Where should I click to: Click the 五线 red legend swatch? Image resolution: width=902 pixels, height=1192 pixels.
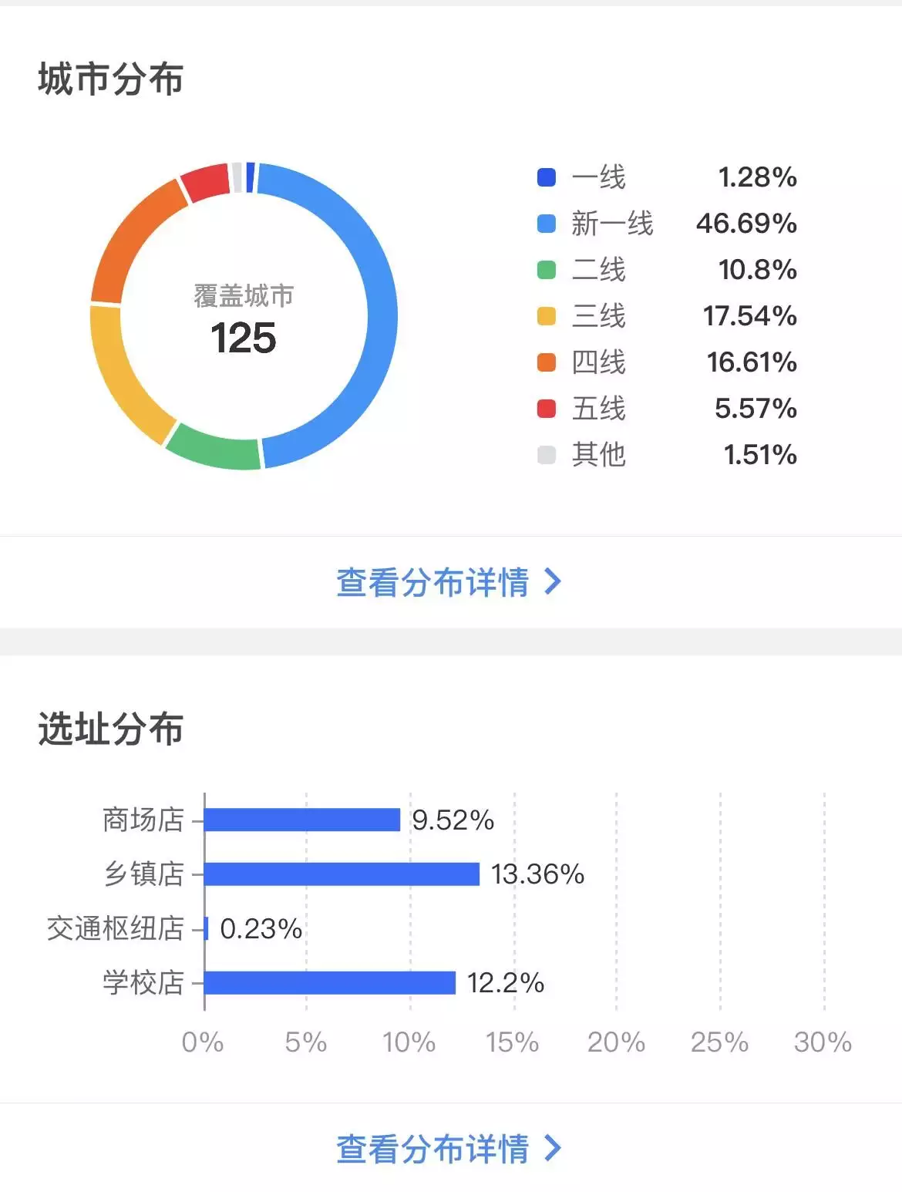(x=546, y=409)
